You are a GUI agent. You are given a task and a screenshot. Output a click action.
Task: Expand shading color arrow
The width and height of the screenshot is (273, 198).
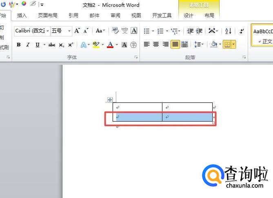[220, 44]
